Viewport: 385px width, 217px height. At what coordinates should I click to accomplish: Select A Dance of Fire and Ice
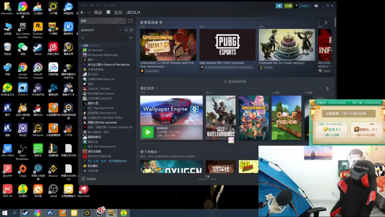(x=109, y=65)
